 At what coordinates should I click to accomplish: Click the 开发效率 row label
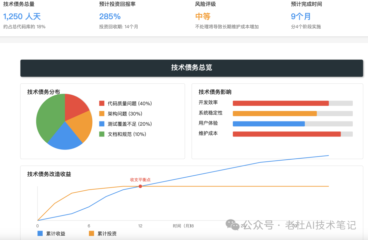tap(208, 102)
